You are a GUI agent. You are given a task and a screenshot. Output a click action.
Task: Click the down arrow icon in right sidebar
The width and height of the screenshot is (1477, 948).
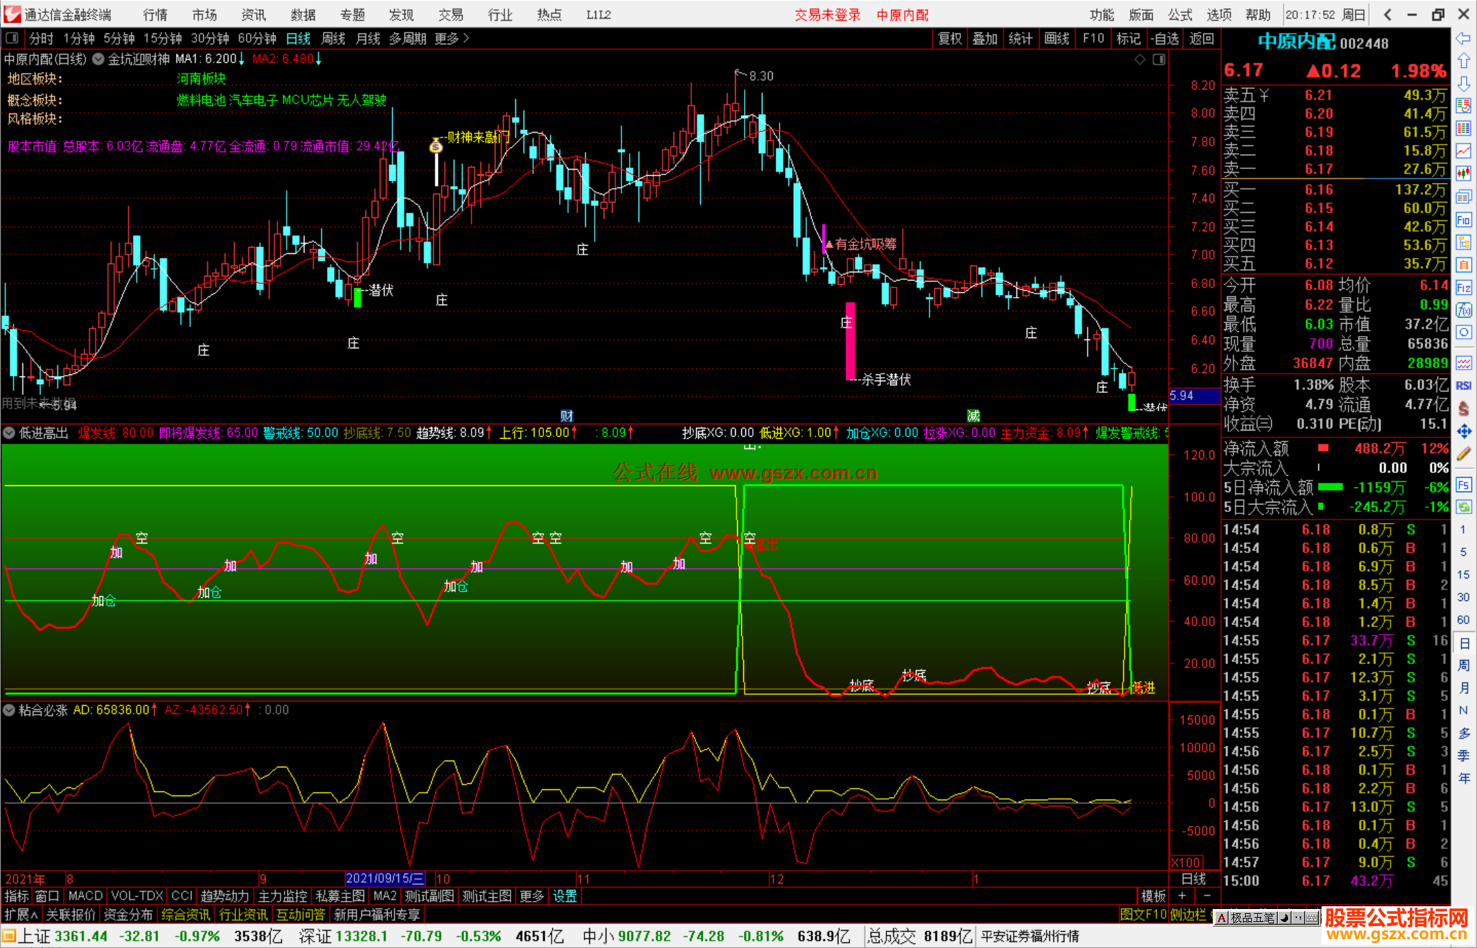[1463, 84]
